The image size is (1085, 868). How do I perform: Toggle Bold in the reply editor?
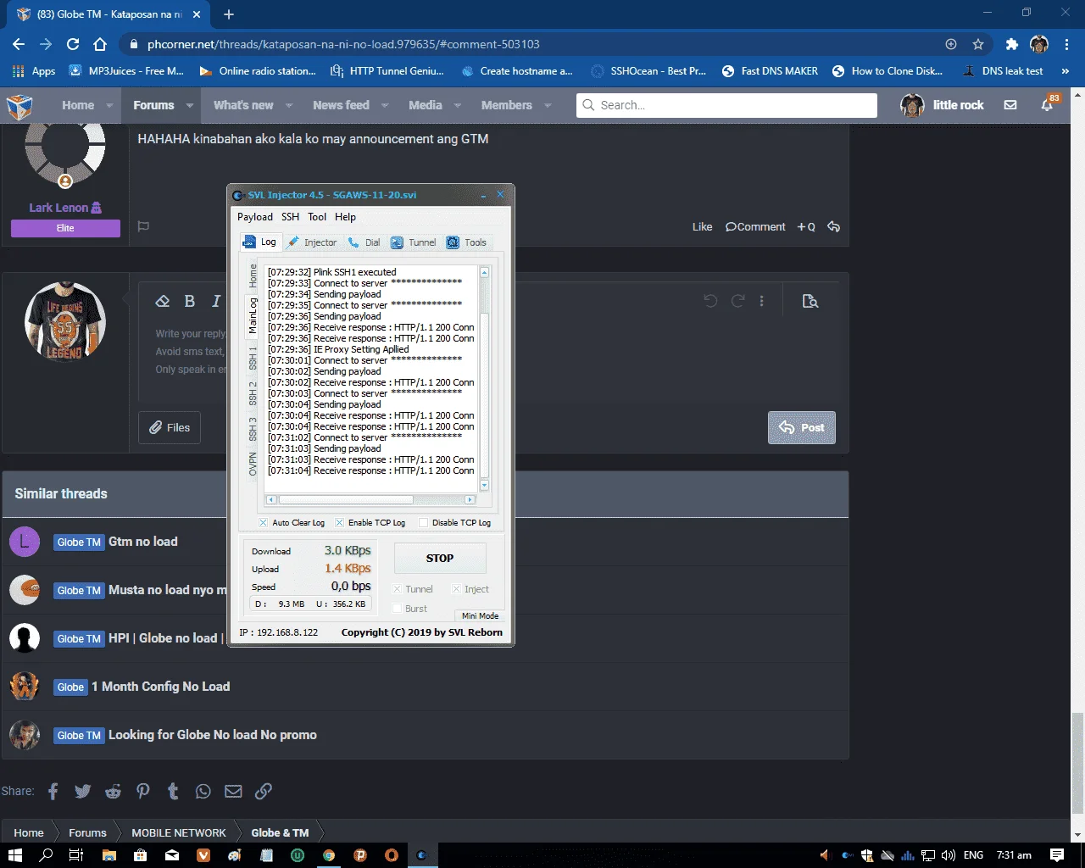tap(190, 301)
